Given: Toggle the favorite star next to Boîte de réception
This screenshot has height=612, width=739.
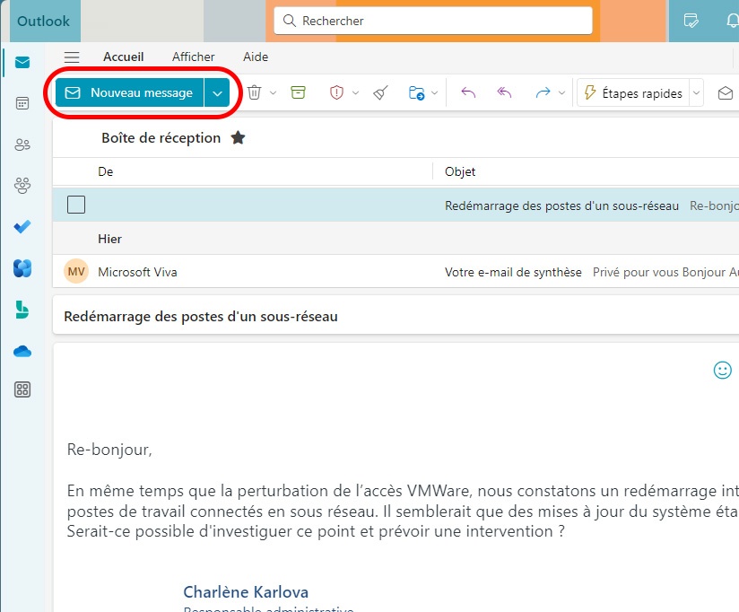Looking at the screenshot, I should tap(238, 138).
